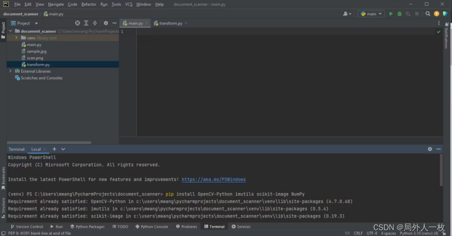Viewport: 452px width, 236px height.
Task: Select main.py in project tree
Action: click(34, 45)
